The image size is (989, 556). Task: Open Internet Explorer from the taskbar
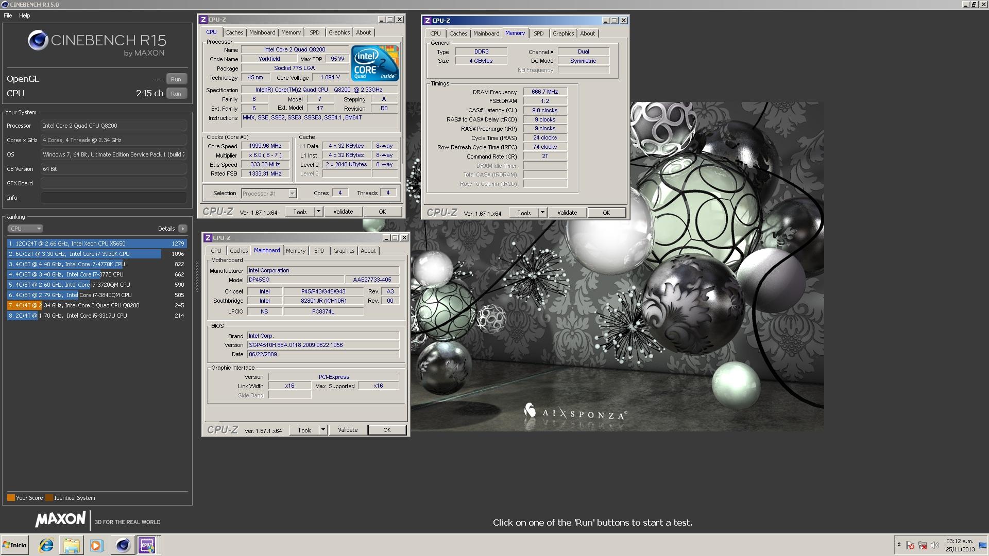[46, 545]
